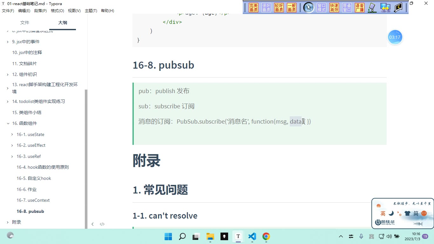Toggle 英 language mode in input widget
The image size is (434, 244).
(383, 213)
